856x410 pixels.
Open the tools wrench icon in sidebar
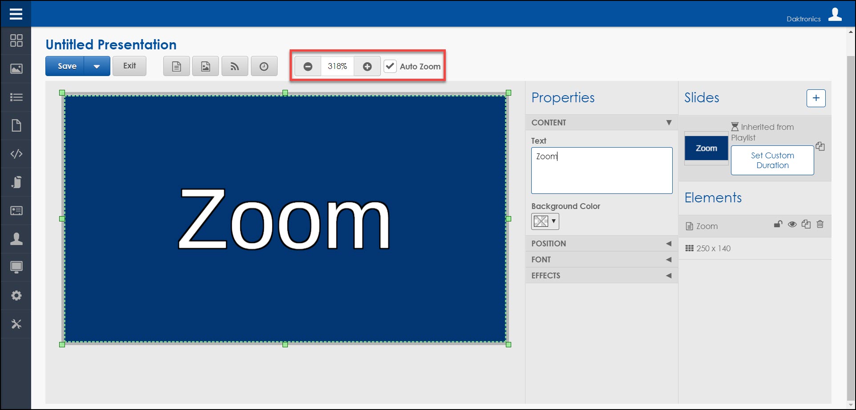click(16, 324)
